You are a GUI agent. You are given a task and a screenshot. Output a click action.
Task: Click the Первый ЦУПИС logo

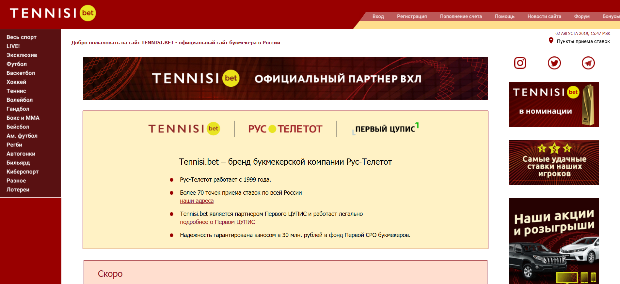click(x=385, y=129)
